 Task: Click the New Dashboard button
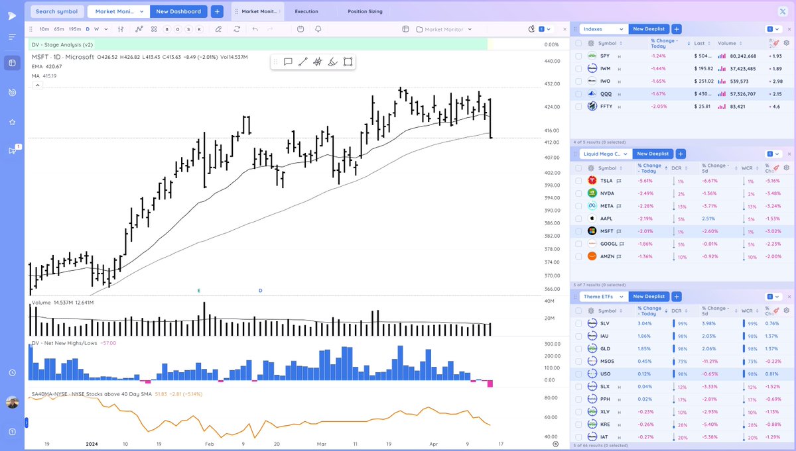pyautogui.click(x=178, y=11)
